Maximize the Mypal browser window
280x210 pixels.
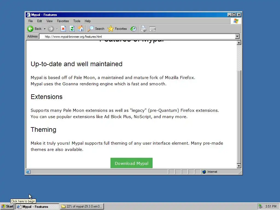pyautogui.click(x=234, y=15)
